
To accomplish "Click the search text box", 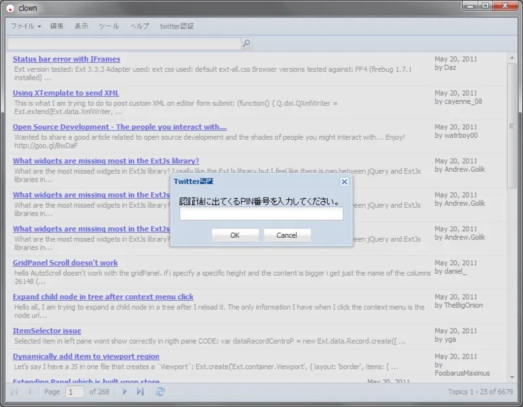I will 124,44.
